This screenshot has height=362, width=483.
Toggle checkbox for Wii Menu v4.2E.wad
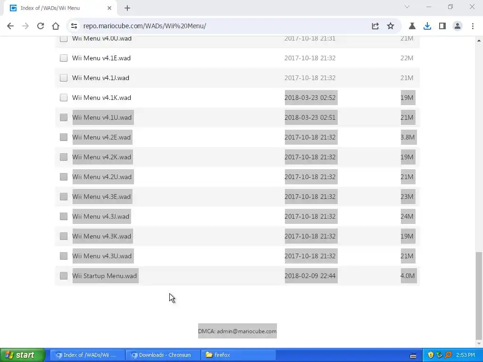(64, 137)
